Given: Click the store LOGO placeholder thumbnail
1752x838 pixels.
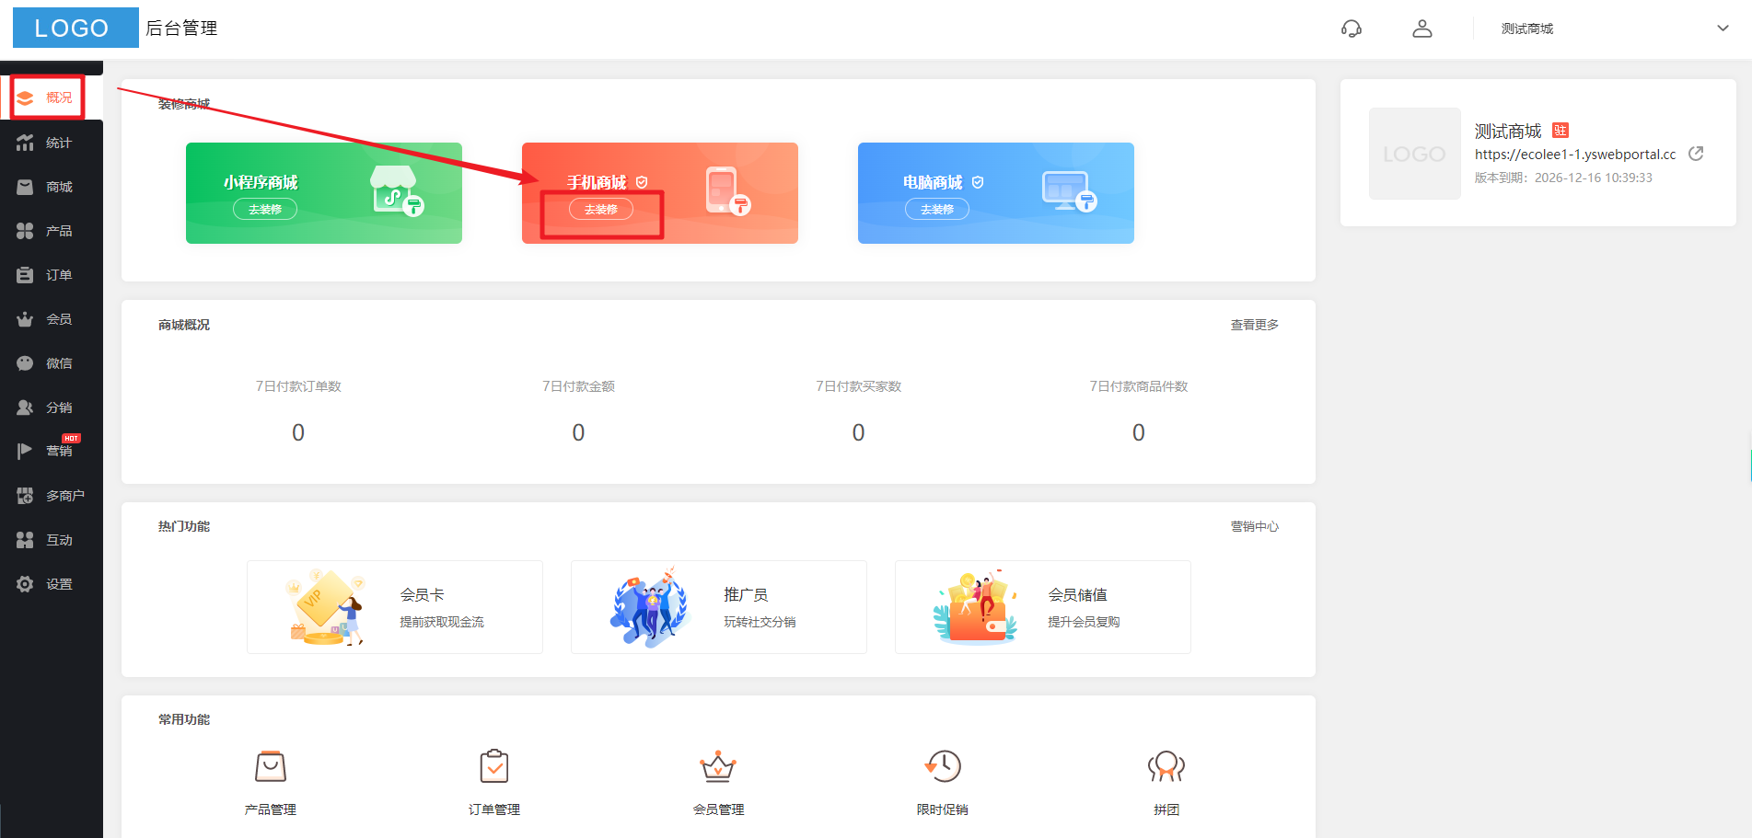Looking at the screenshot, I should 1415,154.
